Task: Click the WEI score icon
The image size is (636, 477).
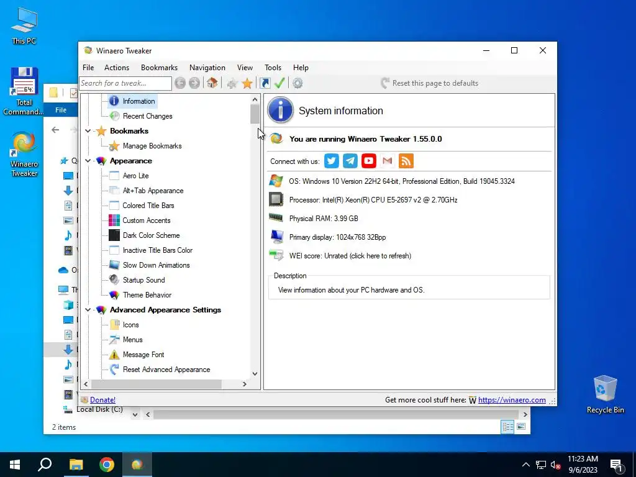Action: [276, 255]
